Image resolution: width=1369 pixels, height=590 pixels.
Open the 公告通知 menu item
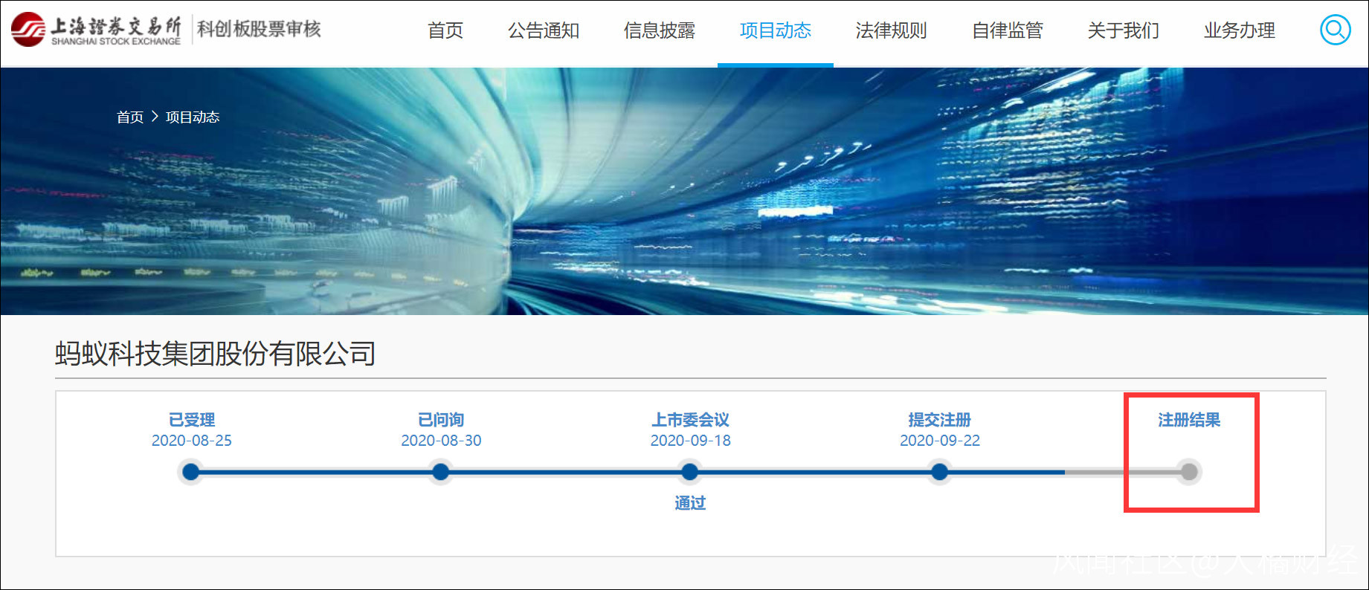click(544, 30)
